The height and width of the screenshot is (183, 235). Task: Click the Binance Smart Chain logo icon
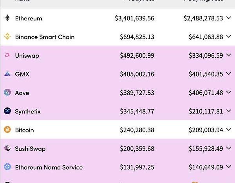click(7, 37)
